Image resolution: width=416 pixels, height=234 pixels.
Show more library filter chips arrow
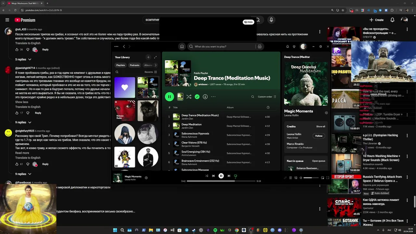(x=155, y=65)
